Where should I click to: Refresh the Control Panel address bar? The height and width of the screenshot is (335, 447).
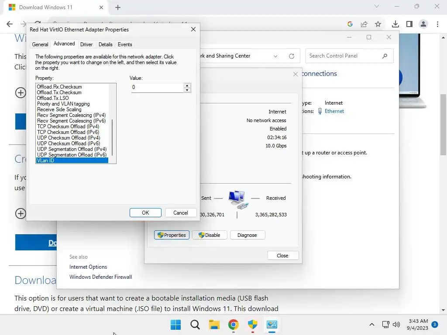coord(291,56)
